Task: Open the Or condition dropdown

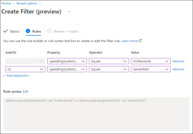Action: [x=25, y=69]
